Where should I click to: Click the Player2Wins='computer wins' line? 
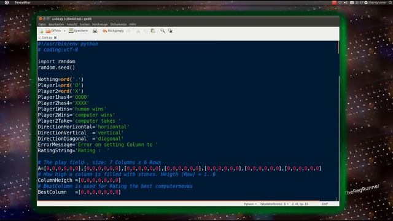[76, 115]
